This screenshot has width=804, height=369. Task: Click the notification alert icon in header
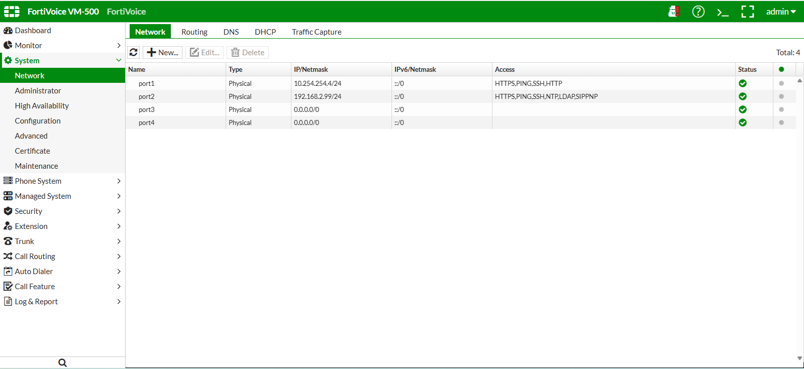(674, 12)
